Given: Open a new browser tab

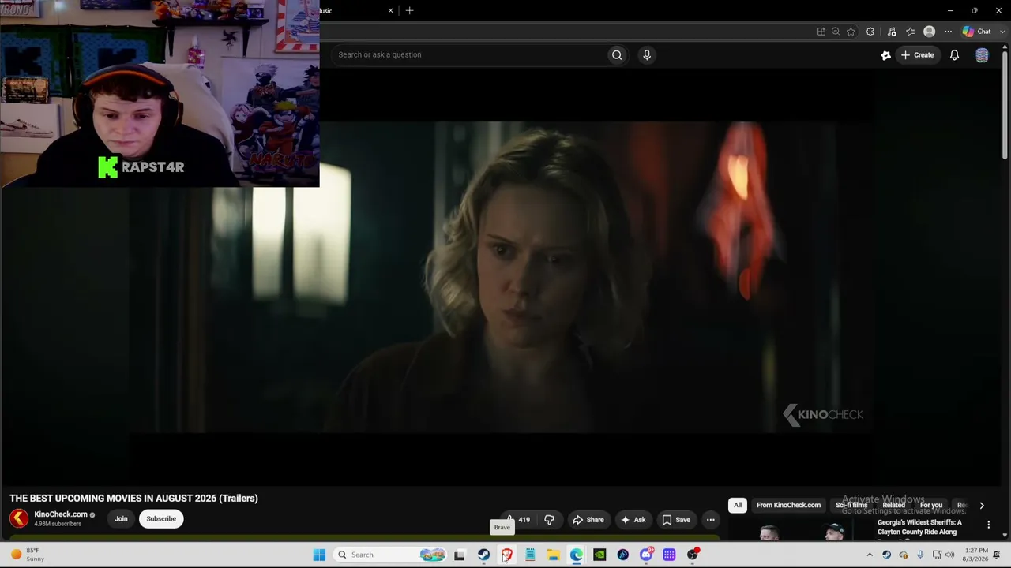Looking at the screenshot, I should 409,10.
